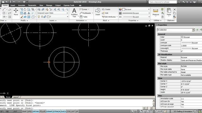
Task: Click the Quick Calculator icon in Utilities
Action: [163, 17]
